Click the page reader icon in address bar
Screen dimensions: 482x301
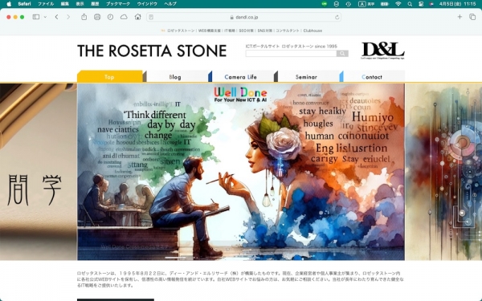(151, 17)
